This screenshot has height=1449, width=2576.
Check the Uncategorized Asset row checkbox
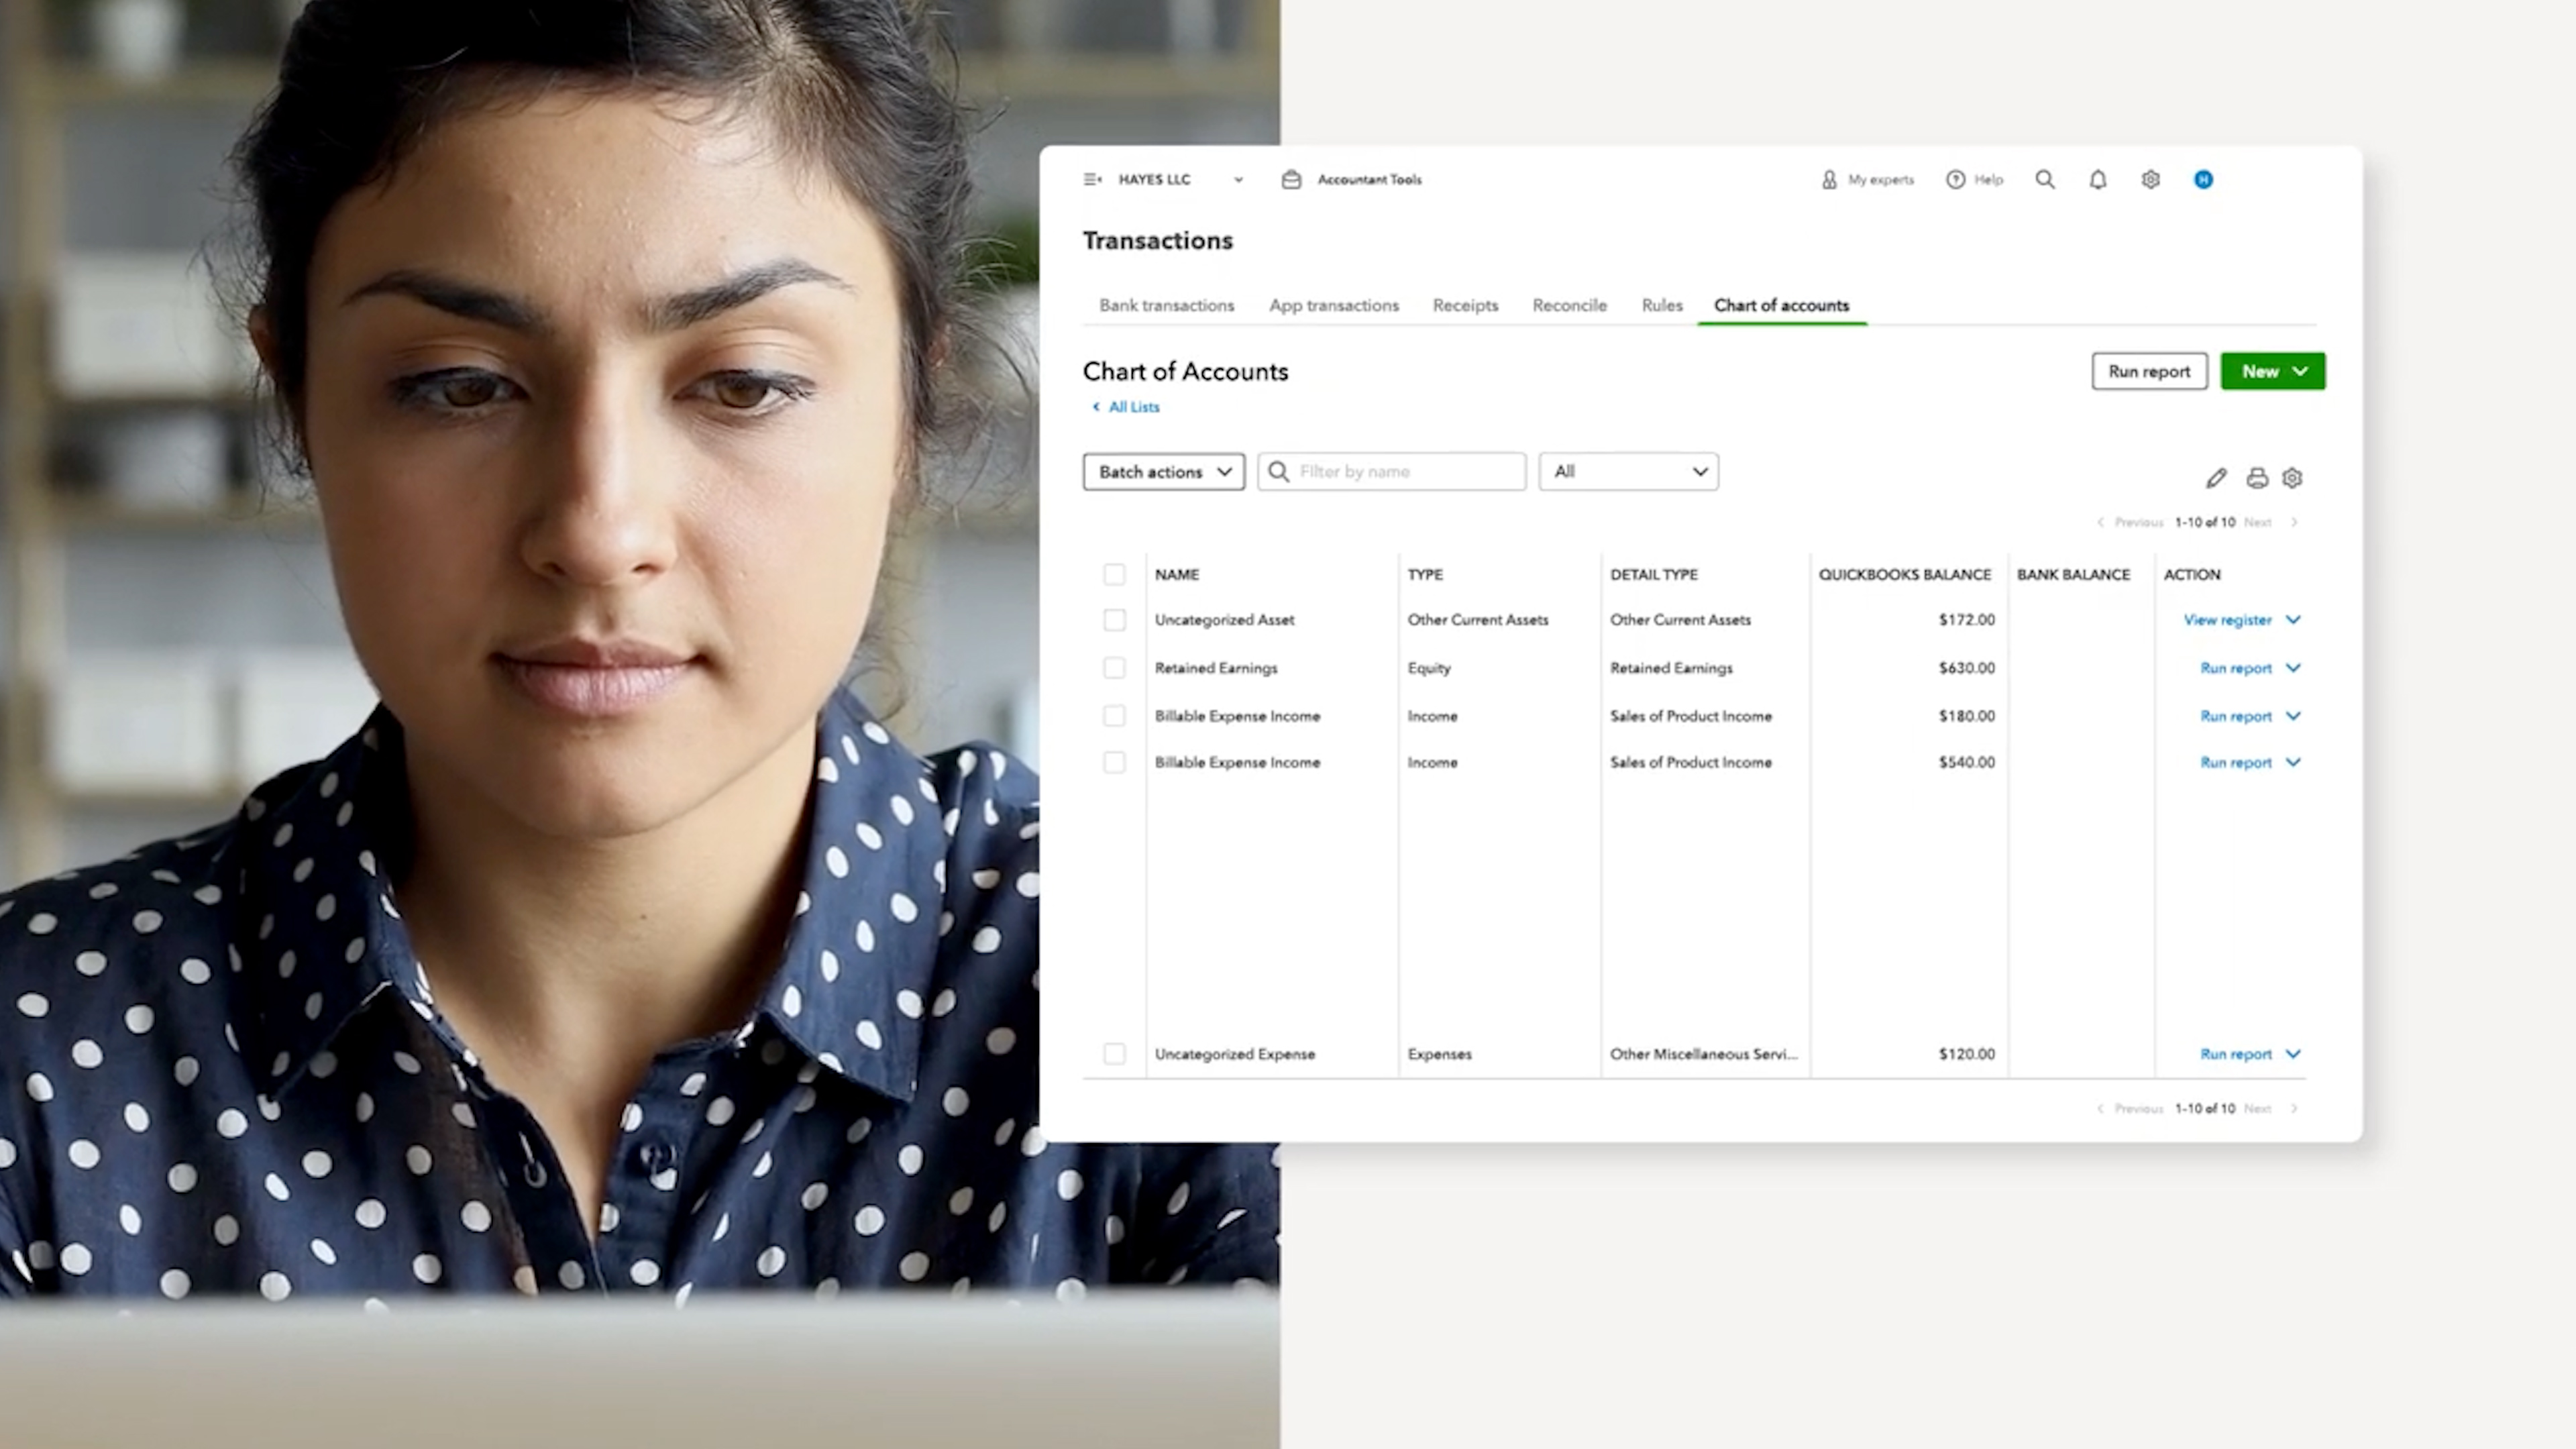pos(1114,619)
